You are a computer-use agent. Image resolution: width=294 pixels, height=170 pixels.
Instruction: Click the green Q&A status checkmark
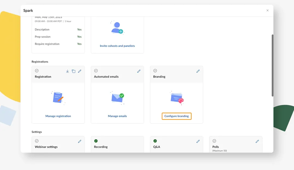click(x=155, y=141)
